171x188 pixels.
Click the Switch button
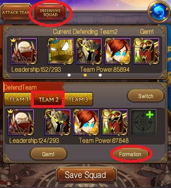pos(146,96)
